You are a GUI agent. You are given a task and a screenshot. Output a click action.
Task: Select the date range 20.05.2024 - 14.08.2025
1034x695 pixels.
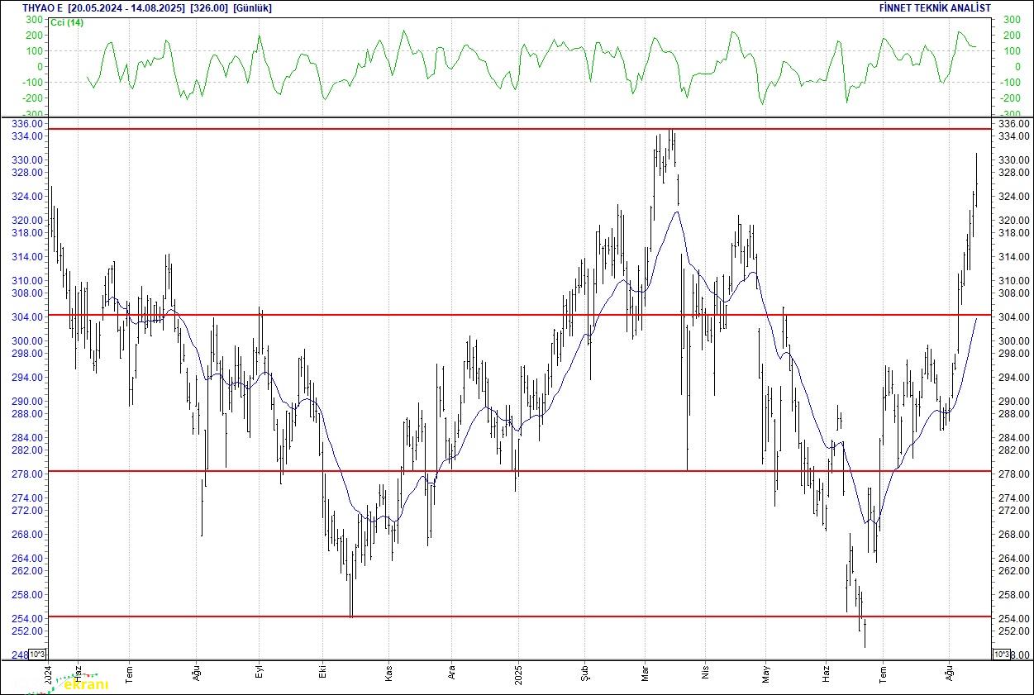point(125,8)
